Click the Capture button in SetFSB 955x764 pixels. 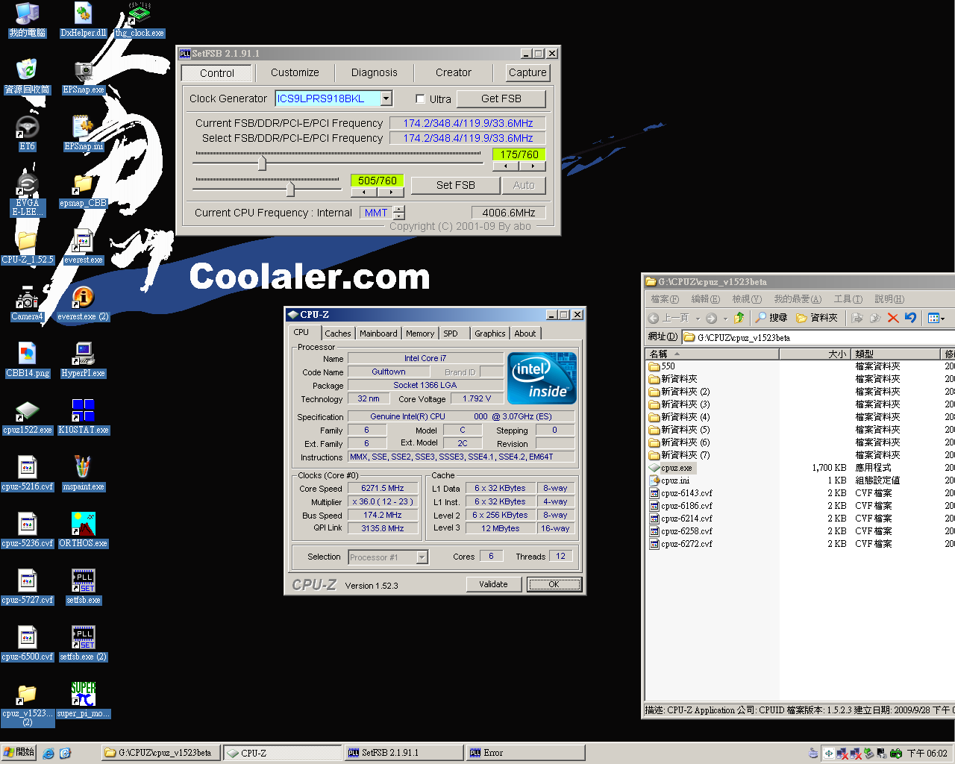[527, 72]
